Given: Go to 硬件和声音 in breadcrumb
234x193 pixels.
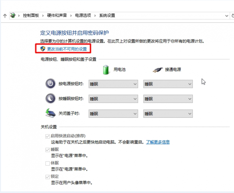Looking at the screenshot, I should pos(57,15).
